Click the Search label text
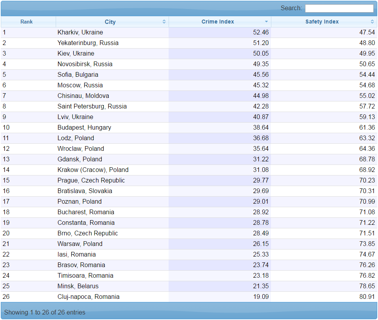Image resolution: width=378 pixels, height=320 pixels. pyautogui.click(x=291, y=8)
